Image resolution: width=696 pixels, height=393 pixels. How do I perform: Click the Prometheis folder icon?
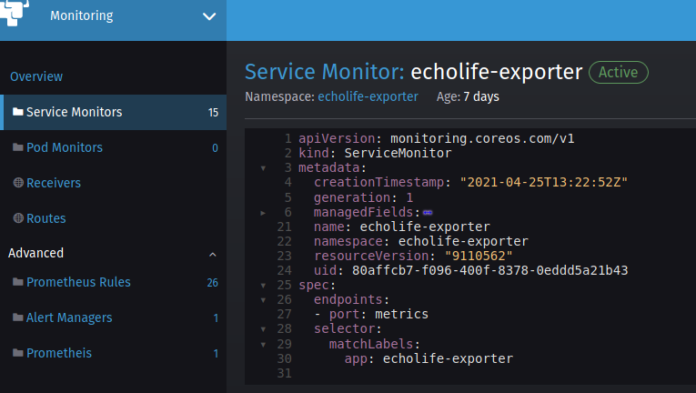[x=18, y=353]
